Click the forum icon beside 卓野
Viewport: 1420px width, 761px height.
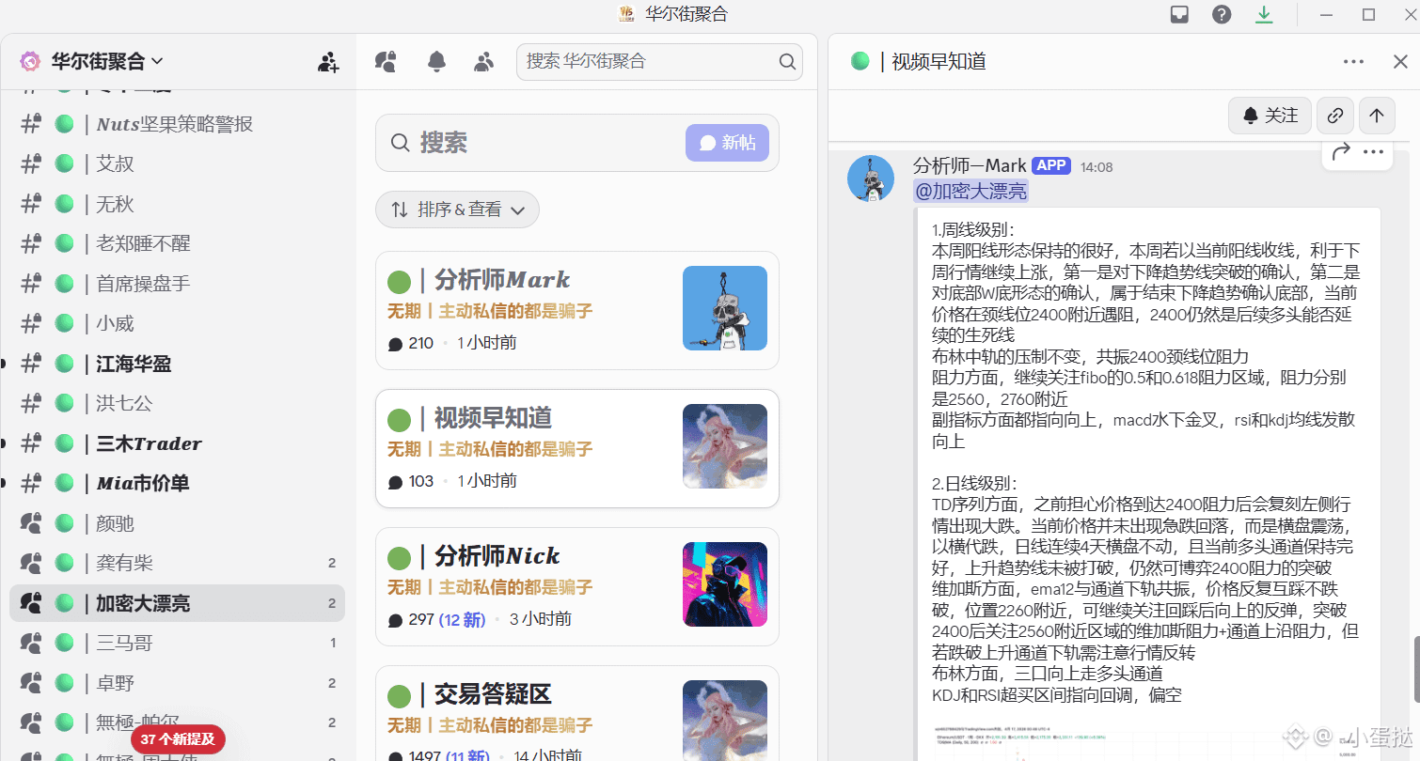[31, 683]
